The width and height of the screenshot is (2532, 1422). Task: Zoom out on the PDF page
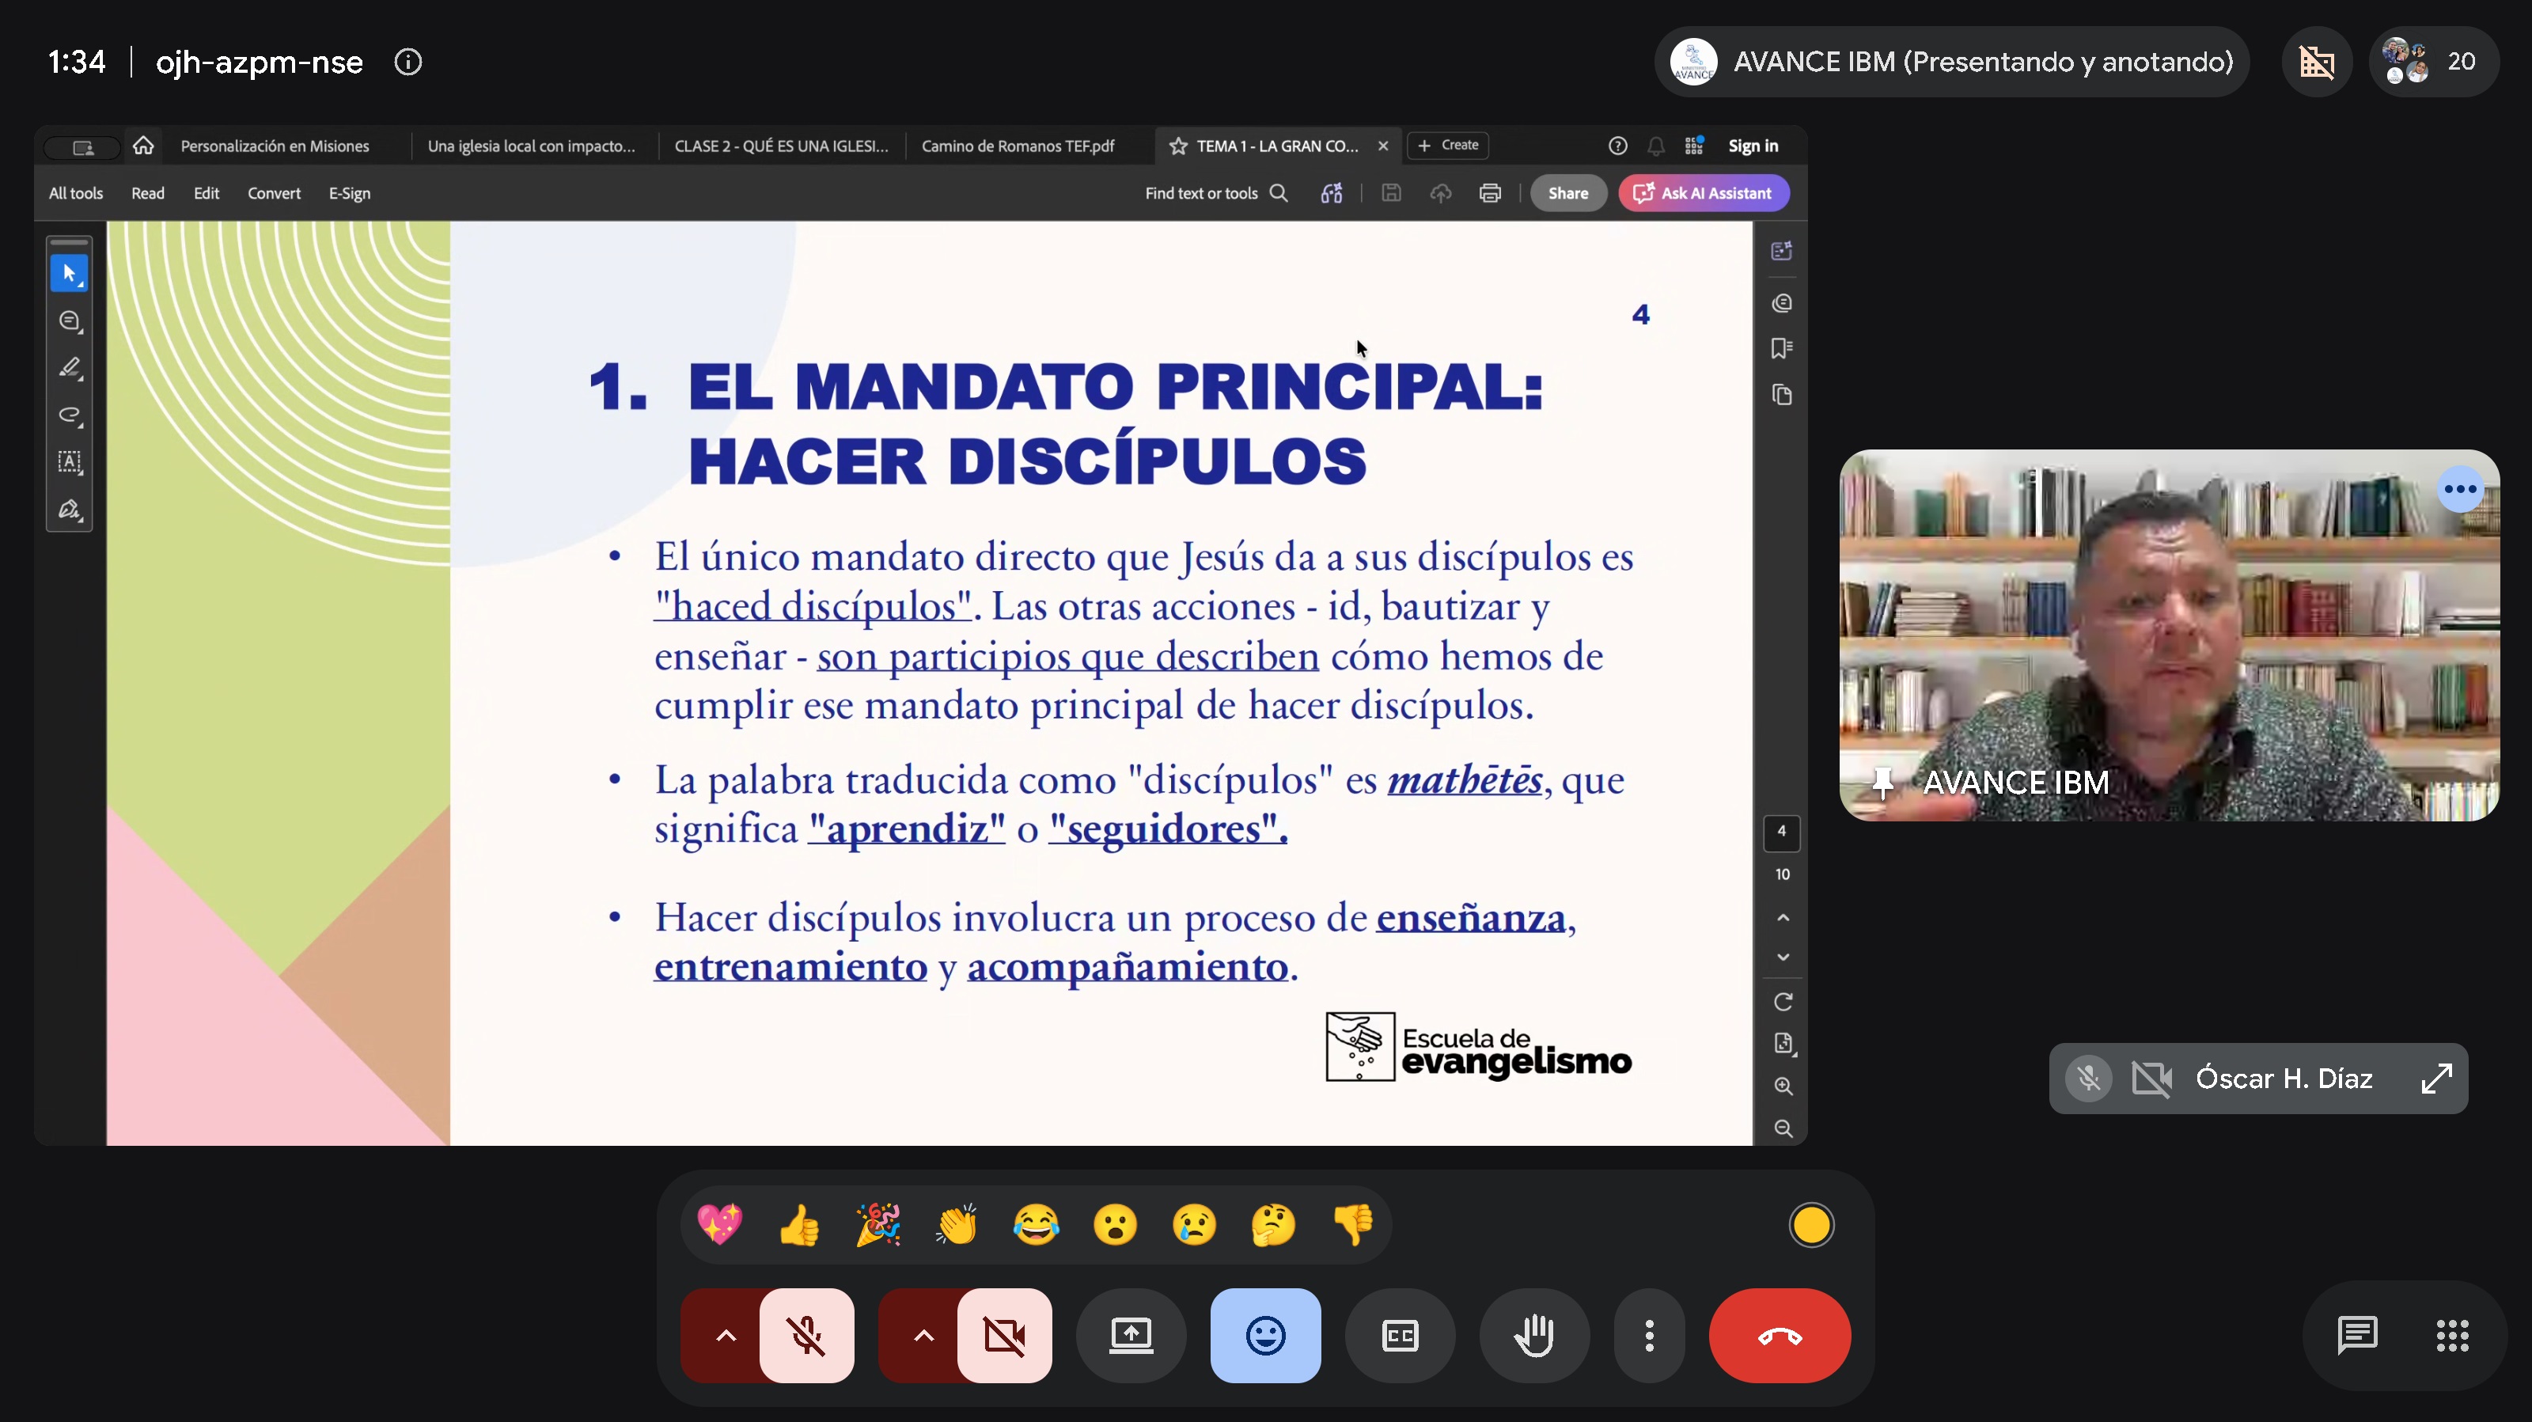click(1782, 1128)
